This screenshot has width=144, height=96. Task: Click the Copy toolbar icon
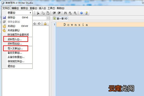(43, 13)
